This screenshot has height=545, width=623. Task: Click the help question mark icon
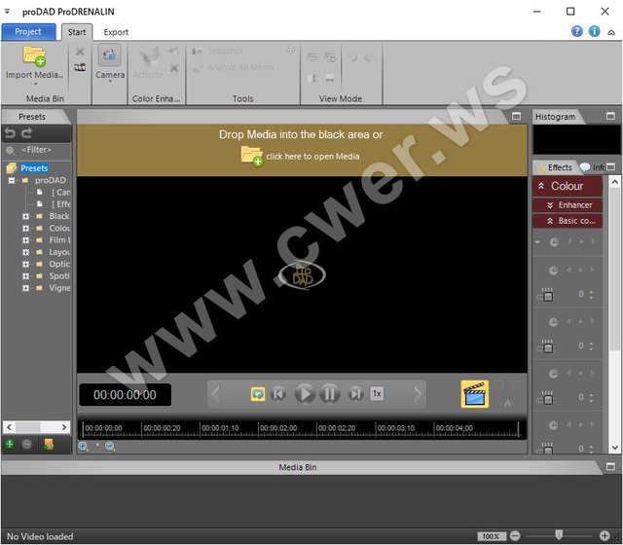[576, 31]
